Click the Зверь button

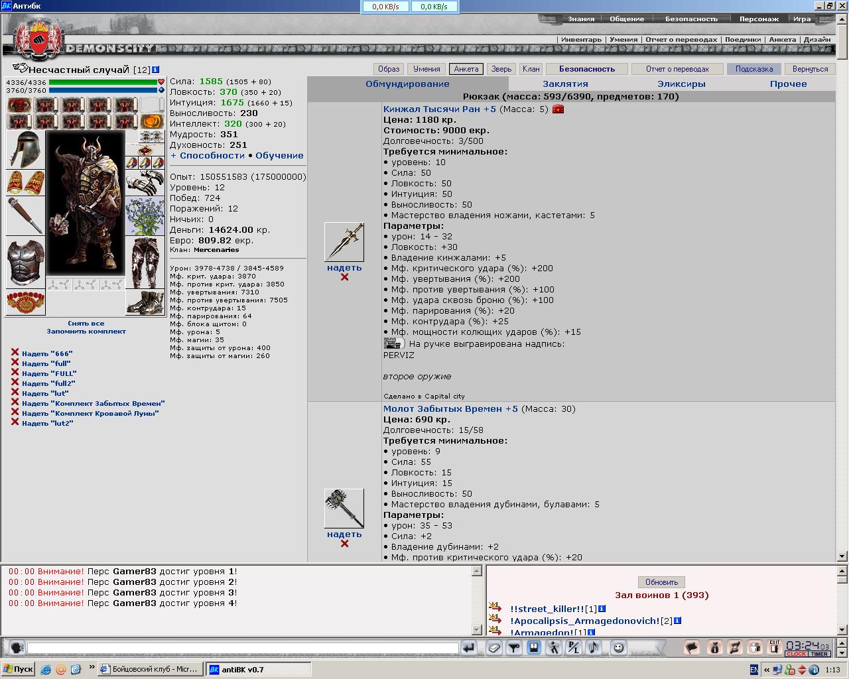[501, 69]
